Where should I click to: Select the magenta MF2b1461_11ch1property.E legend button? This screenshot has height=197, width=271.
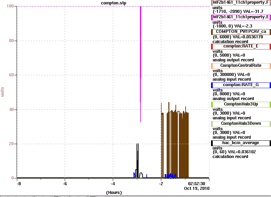[241, 17]
